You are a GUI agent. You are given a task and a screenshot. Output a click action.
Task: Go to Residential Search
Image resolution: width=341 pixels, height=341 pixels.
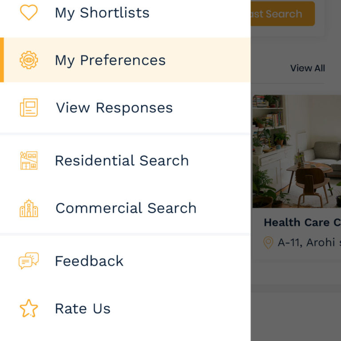point(122,161)
